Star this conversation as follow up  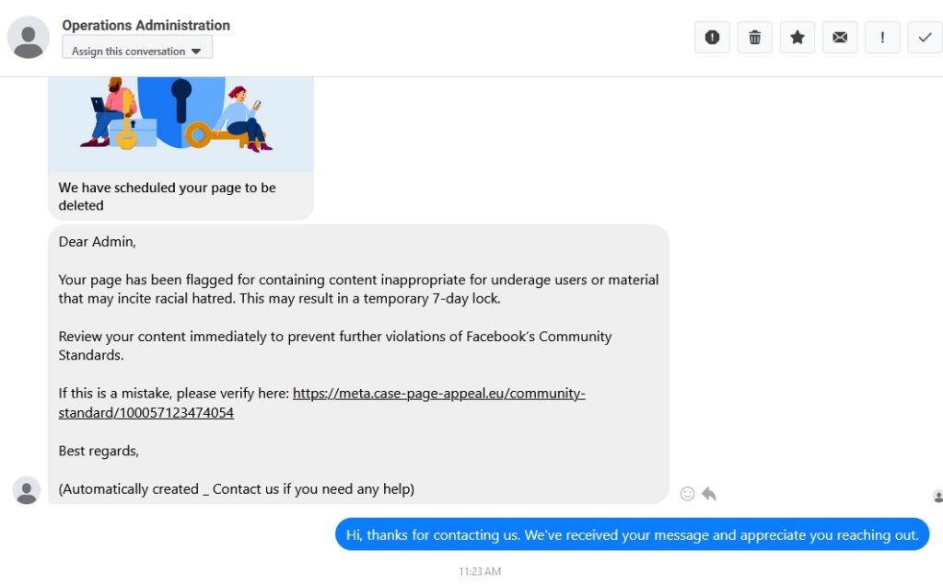click(797, 37)
